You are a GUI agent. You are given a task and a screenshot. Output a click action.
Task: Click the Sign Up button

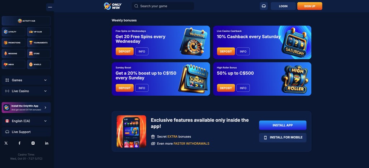310,6
